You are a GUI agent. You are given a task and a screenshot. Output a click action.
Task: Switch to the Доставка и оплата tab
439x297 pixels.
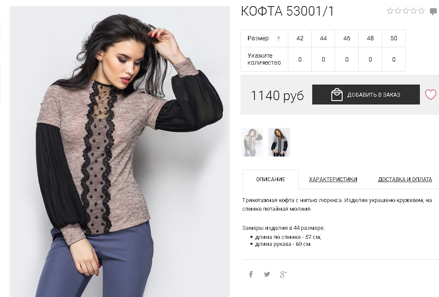[405, 179]
